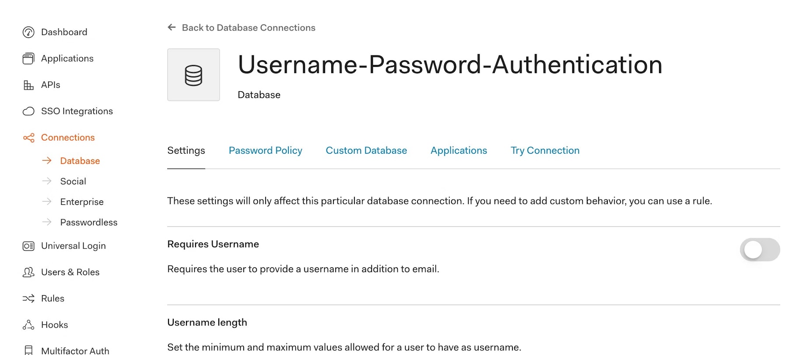The height and width of the screenshot is (355, 792).
Task: Expand the Passwordless connections entry
Action: [x=89, y=222]
